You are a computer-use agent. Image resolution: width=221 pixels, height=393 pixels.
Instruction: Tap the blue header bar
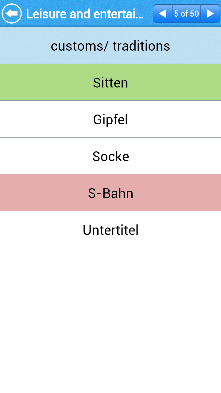click(110, 13)
